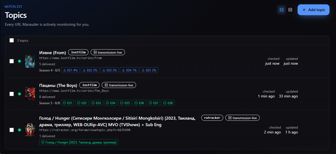Click the '3 topics' count label
The image size is (336, 154).
(x=22, y=41)
